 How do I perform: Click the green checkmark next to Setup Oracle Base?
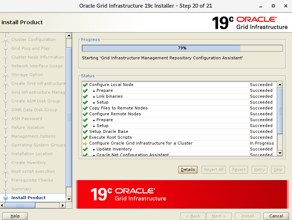pyautogui.click(x=85, y=131)
